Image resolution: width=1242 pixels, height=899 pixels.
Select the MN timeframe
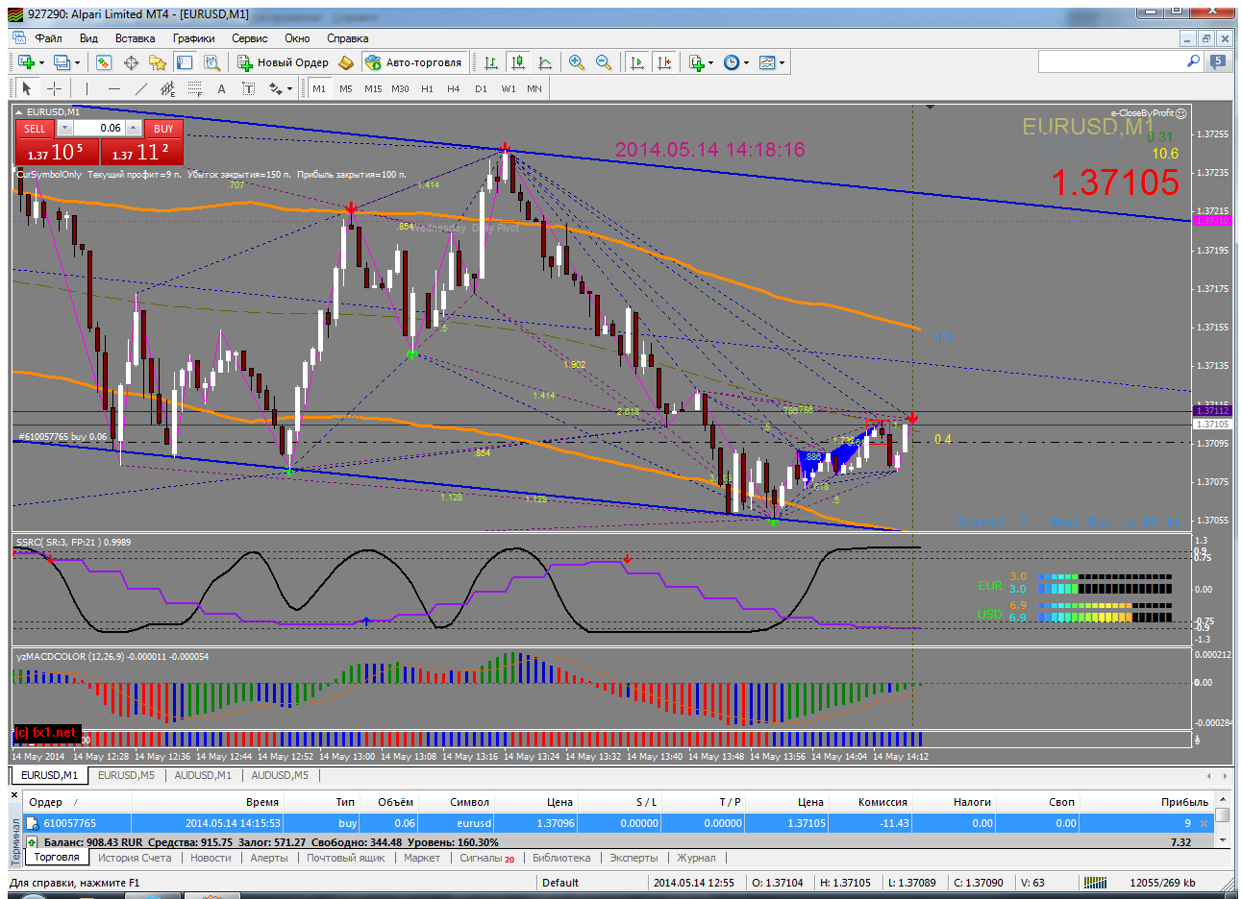[534, 88]
